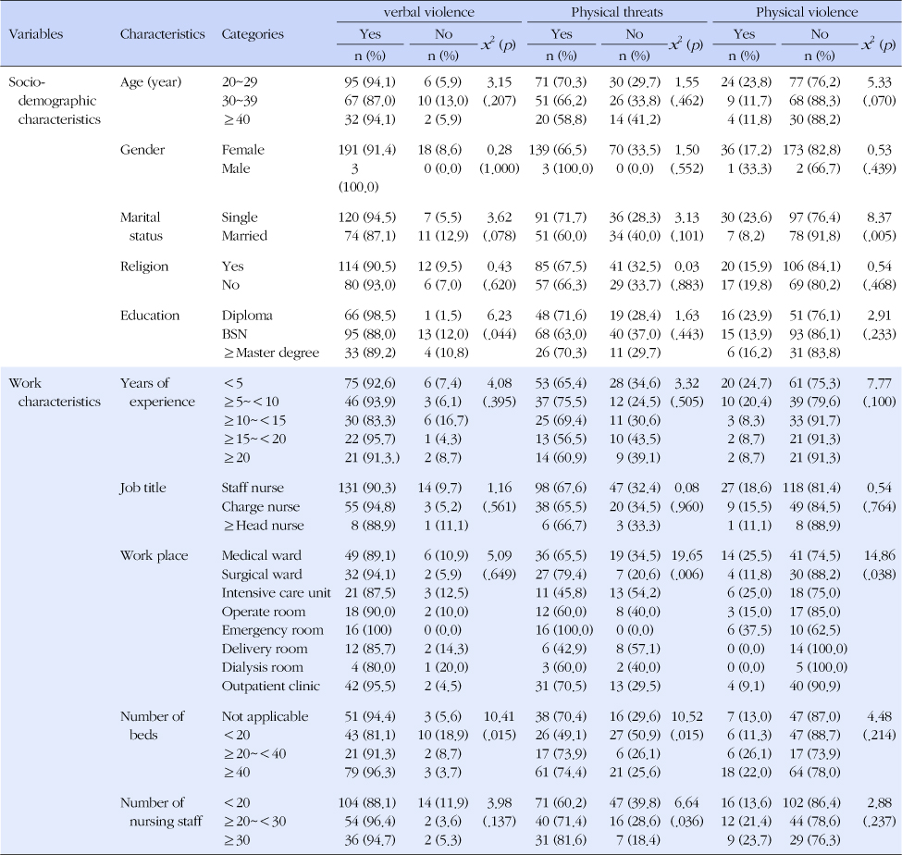Viewport: 902px width, 855px height.
Task: Select the "131 (90.3)" cell
Action: tap(367, 488)
